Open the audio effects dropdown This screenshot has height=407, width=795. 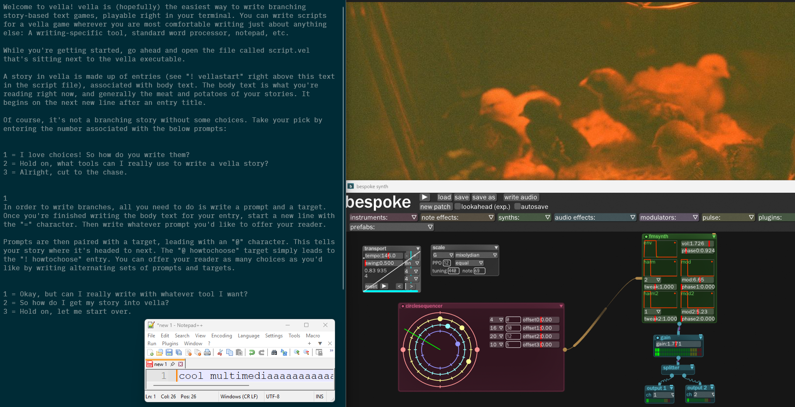pyautogui.click(x=595, y=218)
